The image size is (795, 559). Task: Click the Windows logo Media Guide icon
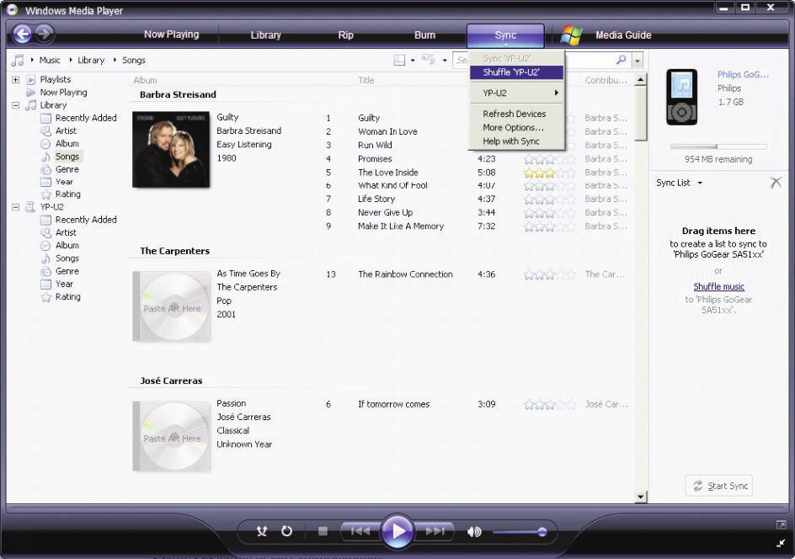point(571,35)
